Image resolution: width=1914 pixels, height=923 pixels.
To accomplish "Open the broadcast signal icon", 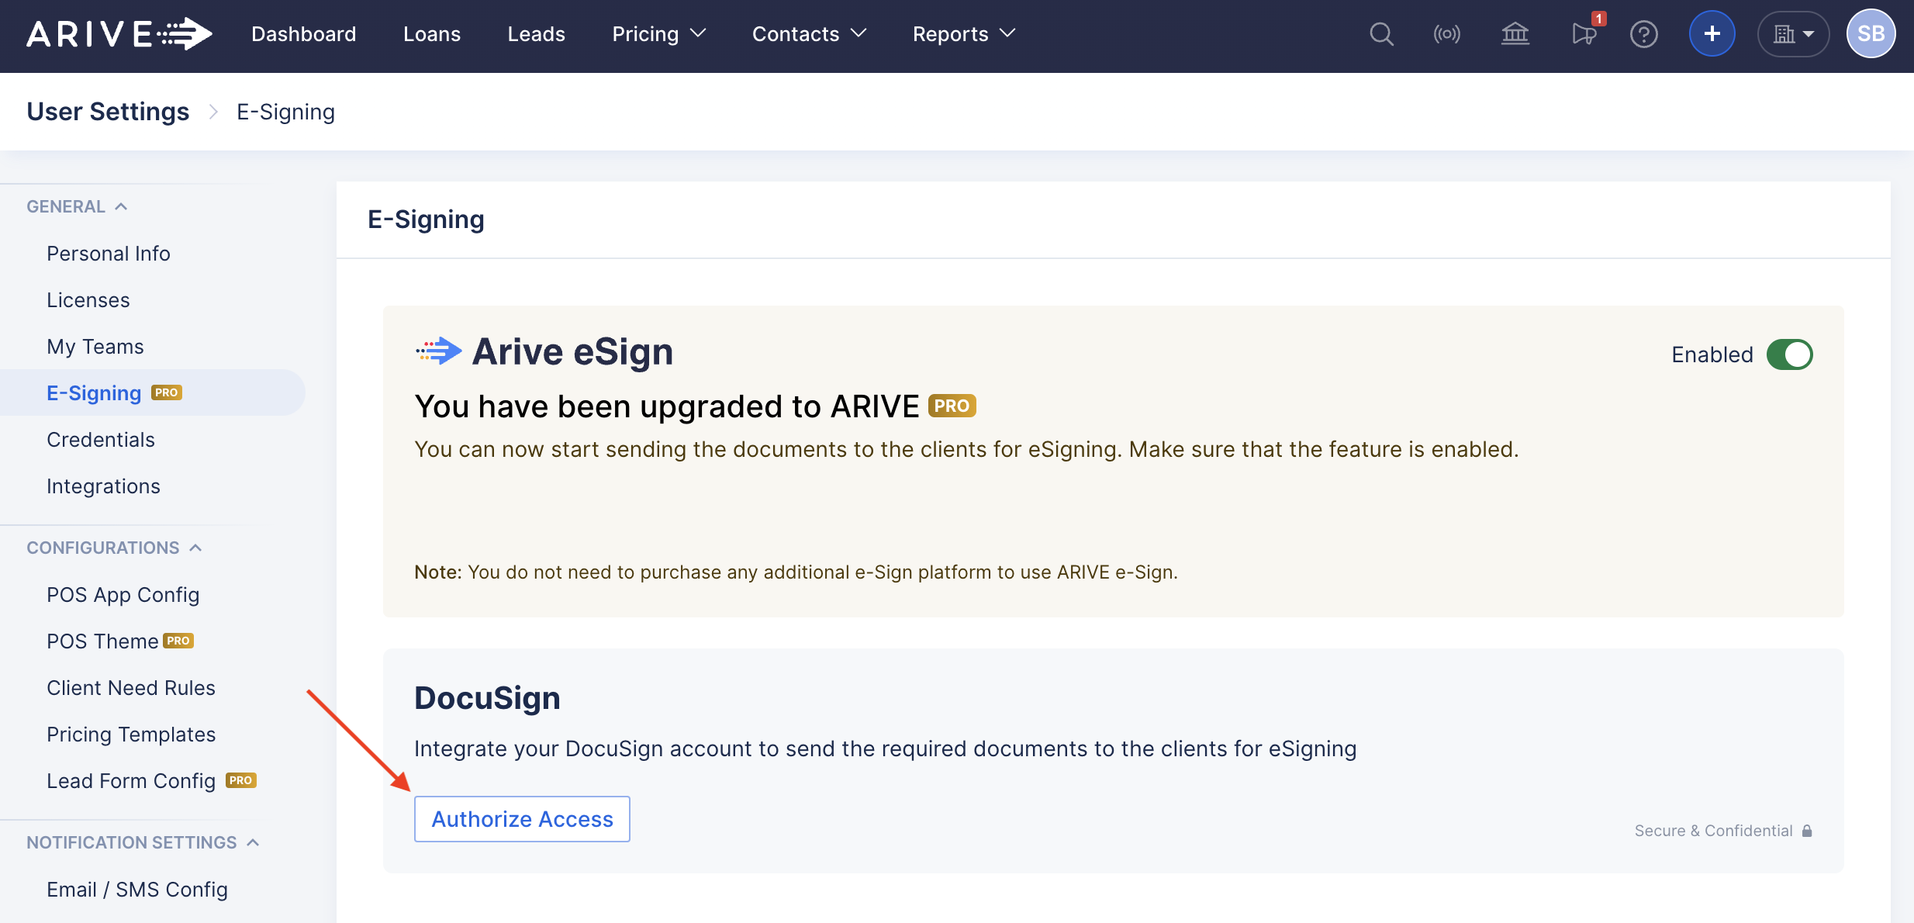I will pos(1446,34).
